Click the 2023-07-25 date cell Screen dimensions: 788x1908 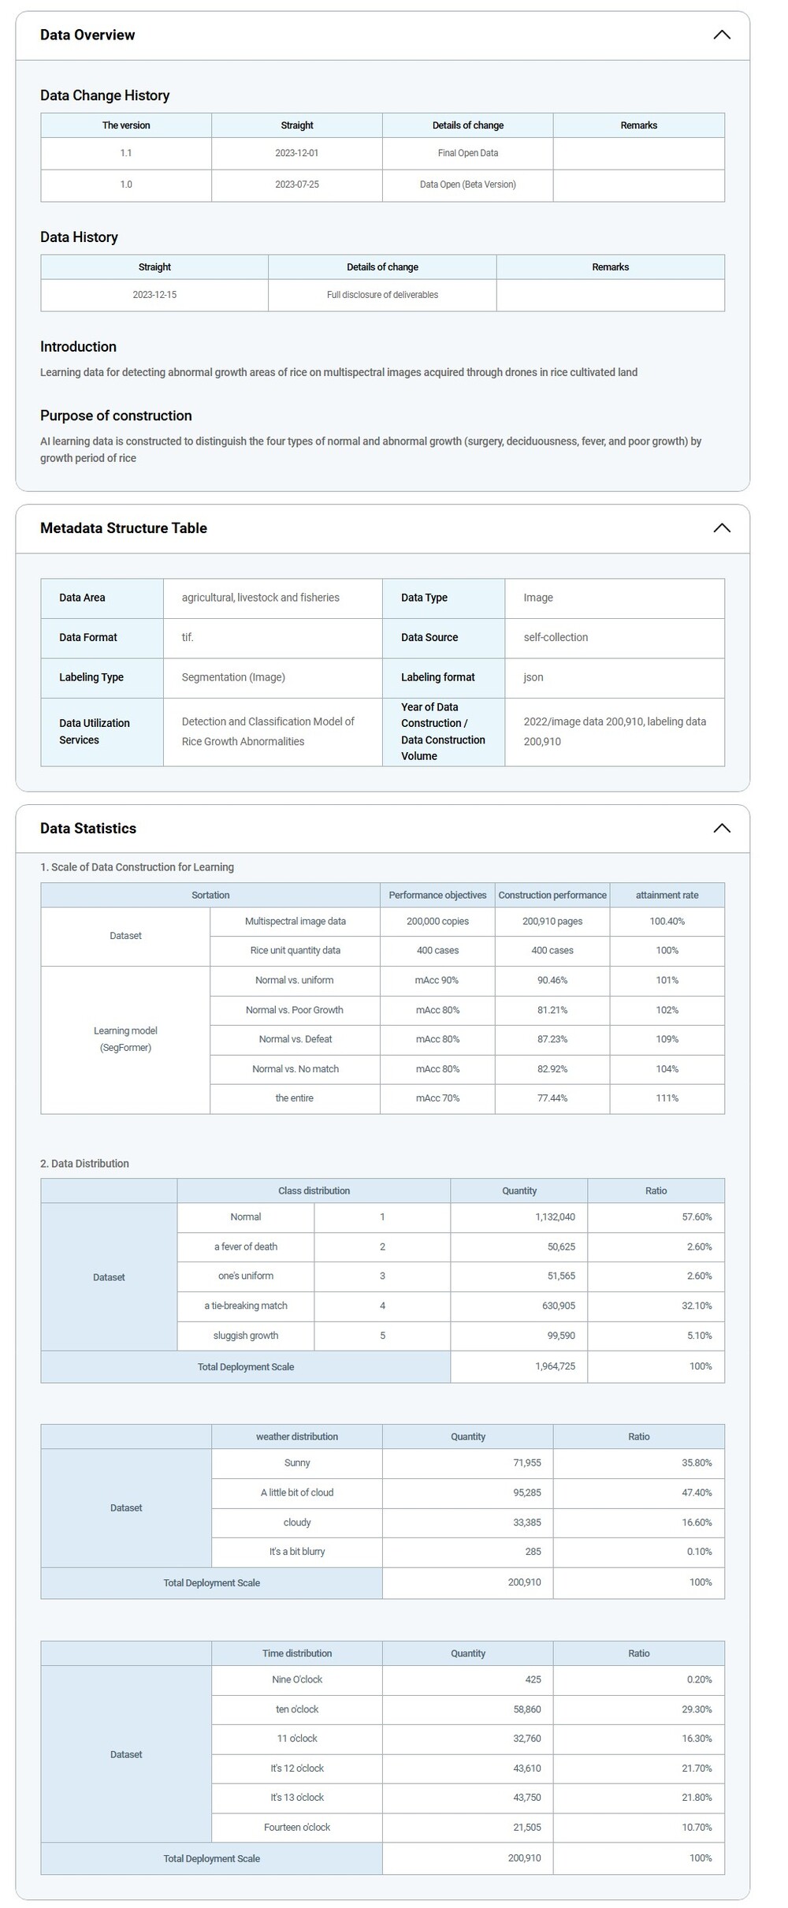pos(297,184)
